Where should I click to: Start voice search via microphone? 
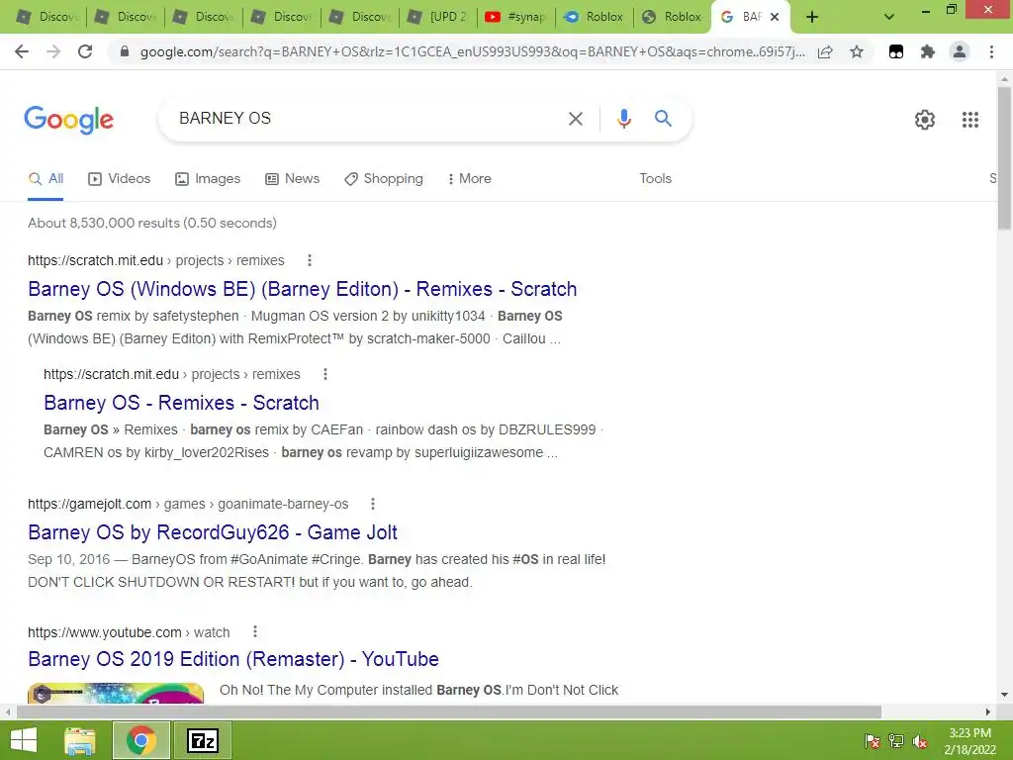623,119
